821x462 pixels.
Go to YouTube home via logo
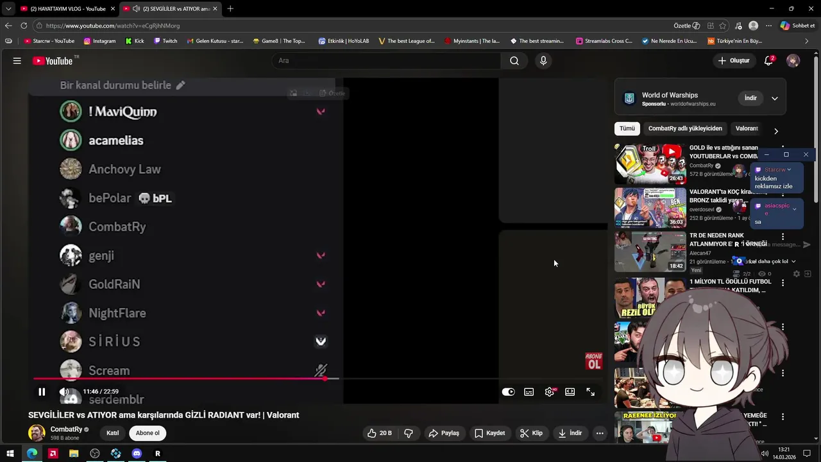[x=53, y=60]
